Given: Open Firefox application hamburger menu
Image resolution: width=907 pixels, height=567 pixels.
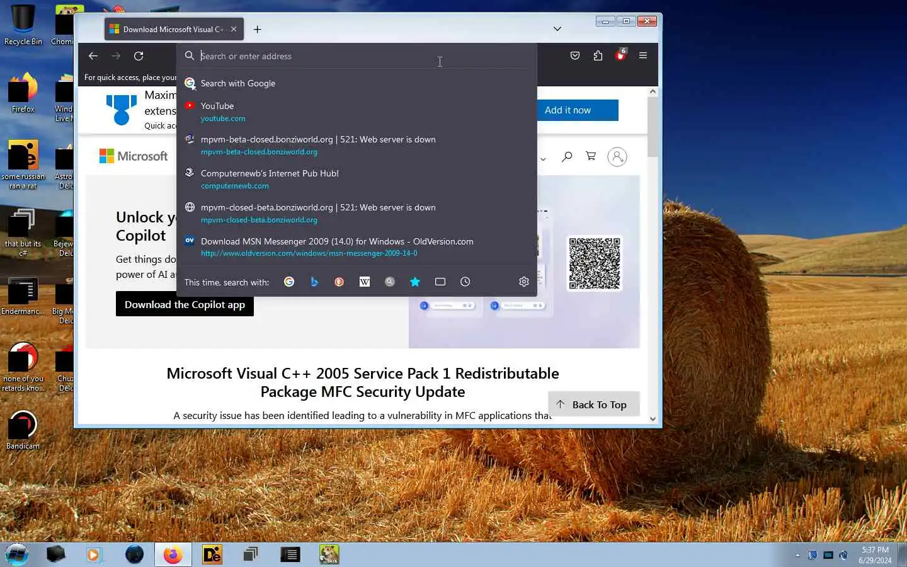Looking at the screenshot, I should point(643,55).
